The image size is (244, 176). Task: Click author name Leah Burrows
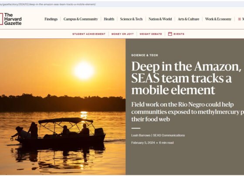point(141,135)
